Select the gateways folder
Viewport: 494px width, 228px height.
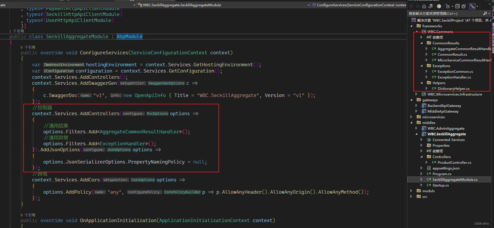[x=430, y=100]
